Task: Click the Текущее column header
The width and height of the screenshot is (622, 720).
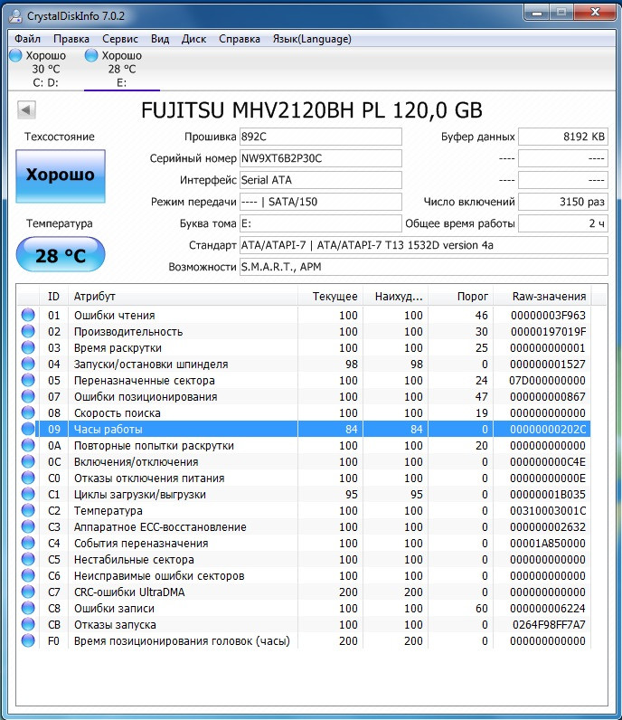Action: [x=331, y=297]
